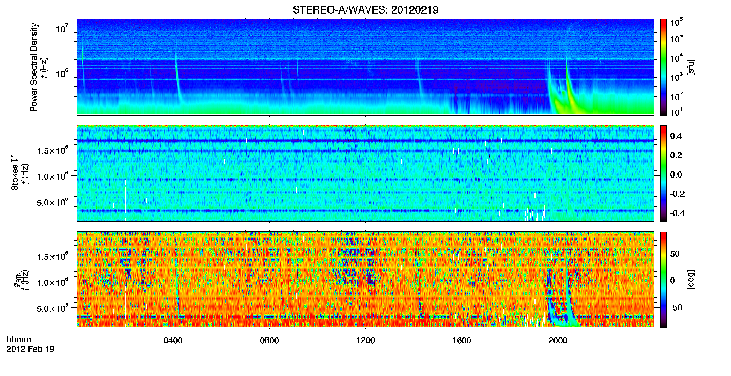This screenshot has width=731, height=376.
Task: Click the 1600 time tick label
Action: (x=462, y=340)
